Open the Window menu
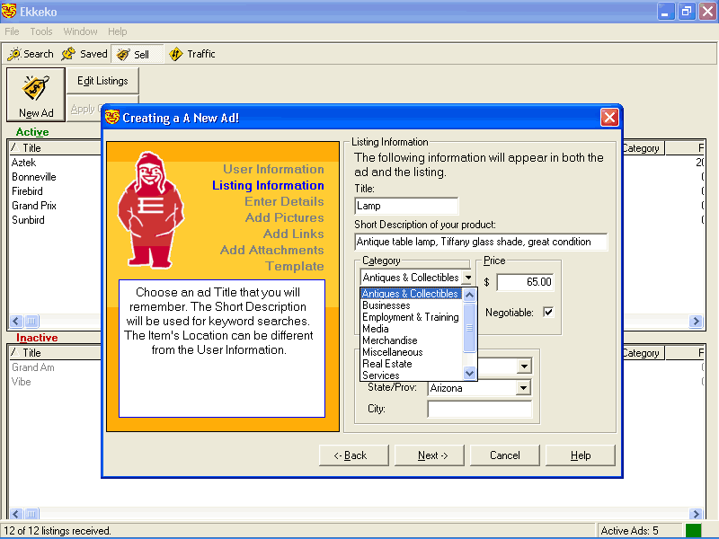Screen dimensions: 719x539 coord(80,31)
